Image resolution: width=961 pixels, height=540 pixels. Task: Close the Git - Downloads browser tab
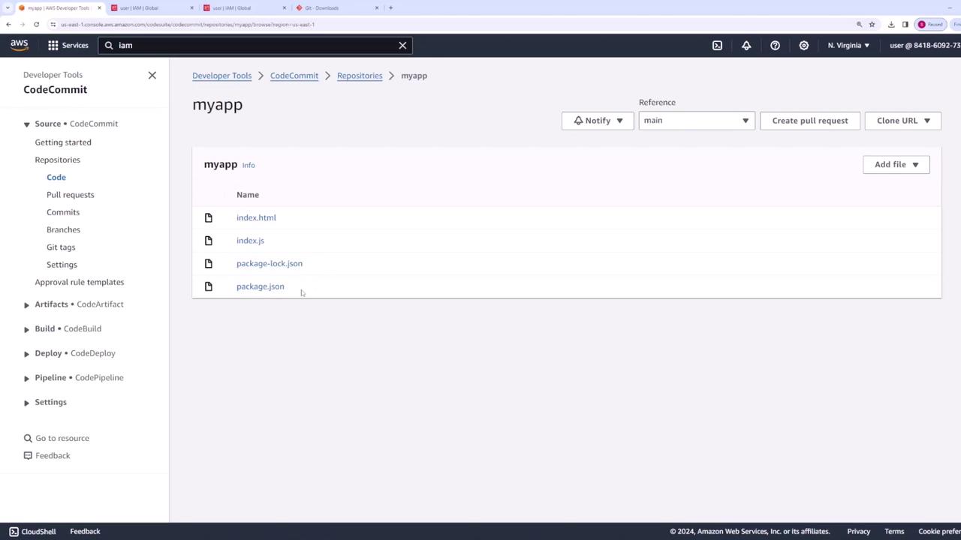coord(377,7)
